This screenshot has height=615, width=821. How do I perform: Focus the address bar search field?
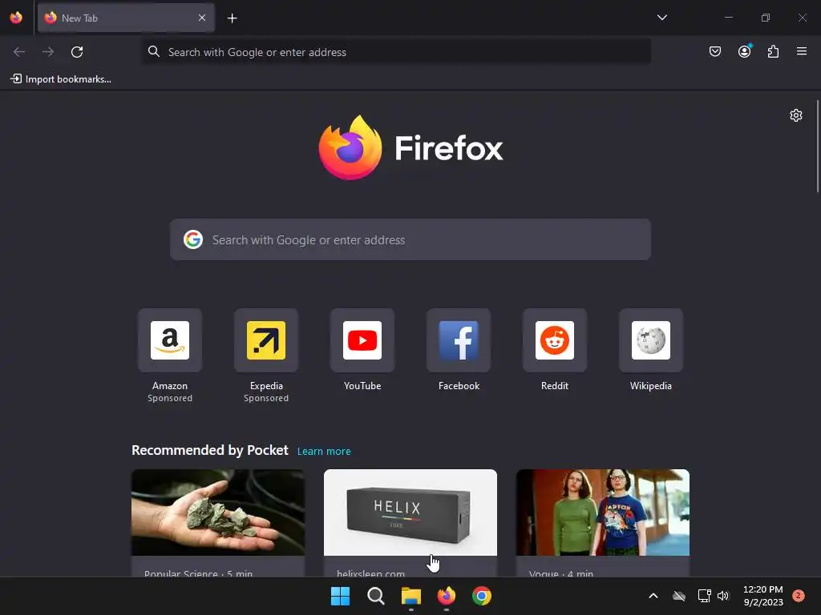pos(396,52)
